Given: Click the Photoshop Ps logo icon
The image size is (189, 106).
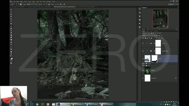Looking at the screenshot, I should (11, 1).
